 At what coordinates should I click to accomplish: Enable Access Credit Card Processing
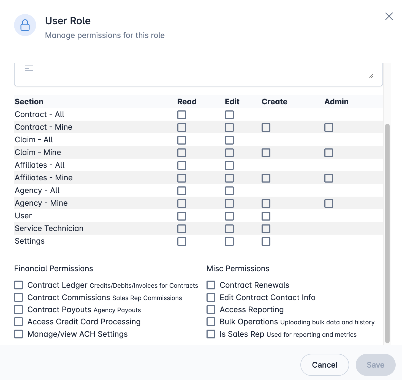click(18, 322)
